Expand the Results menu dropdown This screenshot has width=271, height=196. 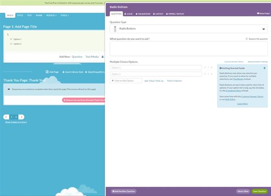(52, 15)
